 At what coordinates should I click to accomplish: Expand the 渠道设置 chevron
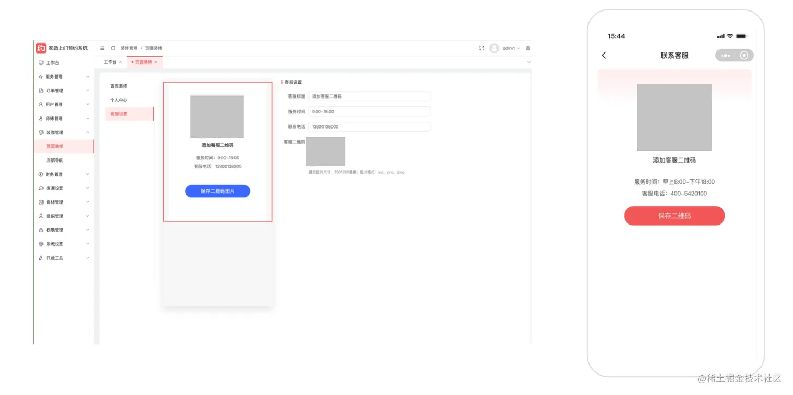coord(88,188)
